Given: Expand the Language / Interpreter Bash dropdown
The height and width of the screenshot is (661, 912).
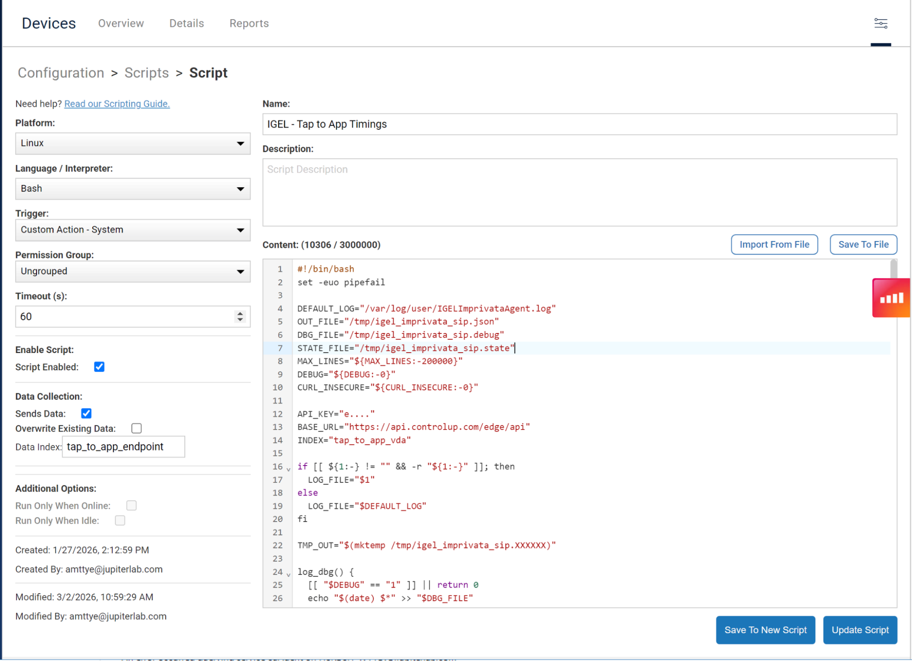Looking at the screenshot, I should (132, 189).
